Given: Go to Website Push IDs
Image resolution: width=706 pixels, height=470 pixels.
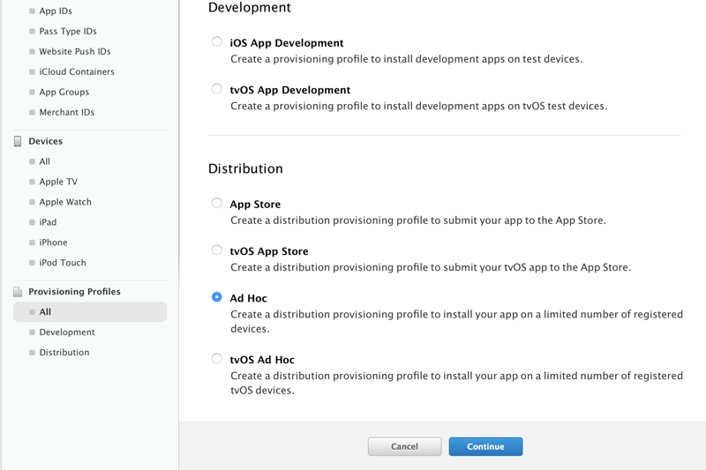Looking at the screenshot, I should [x=74, y=52].
